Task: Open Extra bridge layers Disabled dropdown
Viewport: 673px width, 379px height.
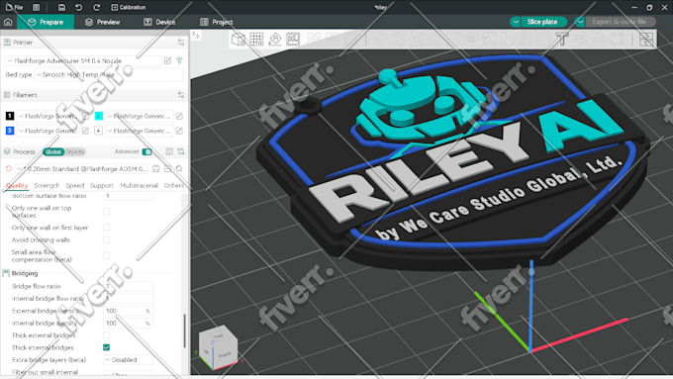Action: point(128,359)
